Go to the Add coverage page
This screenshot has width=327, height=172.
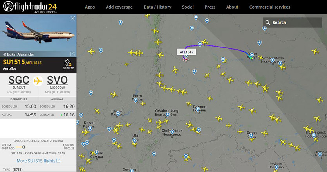pos(119,7)
